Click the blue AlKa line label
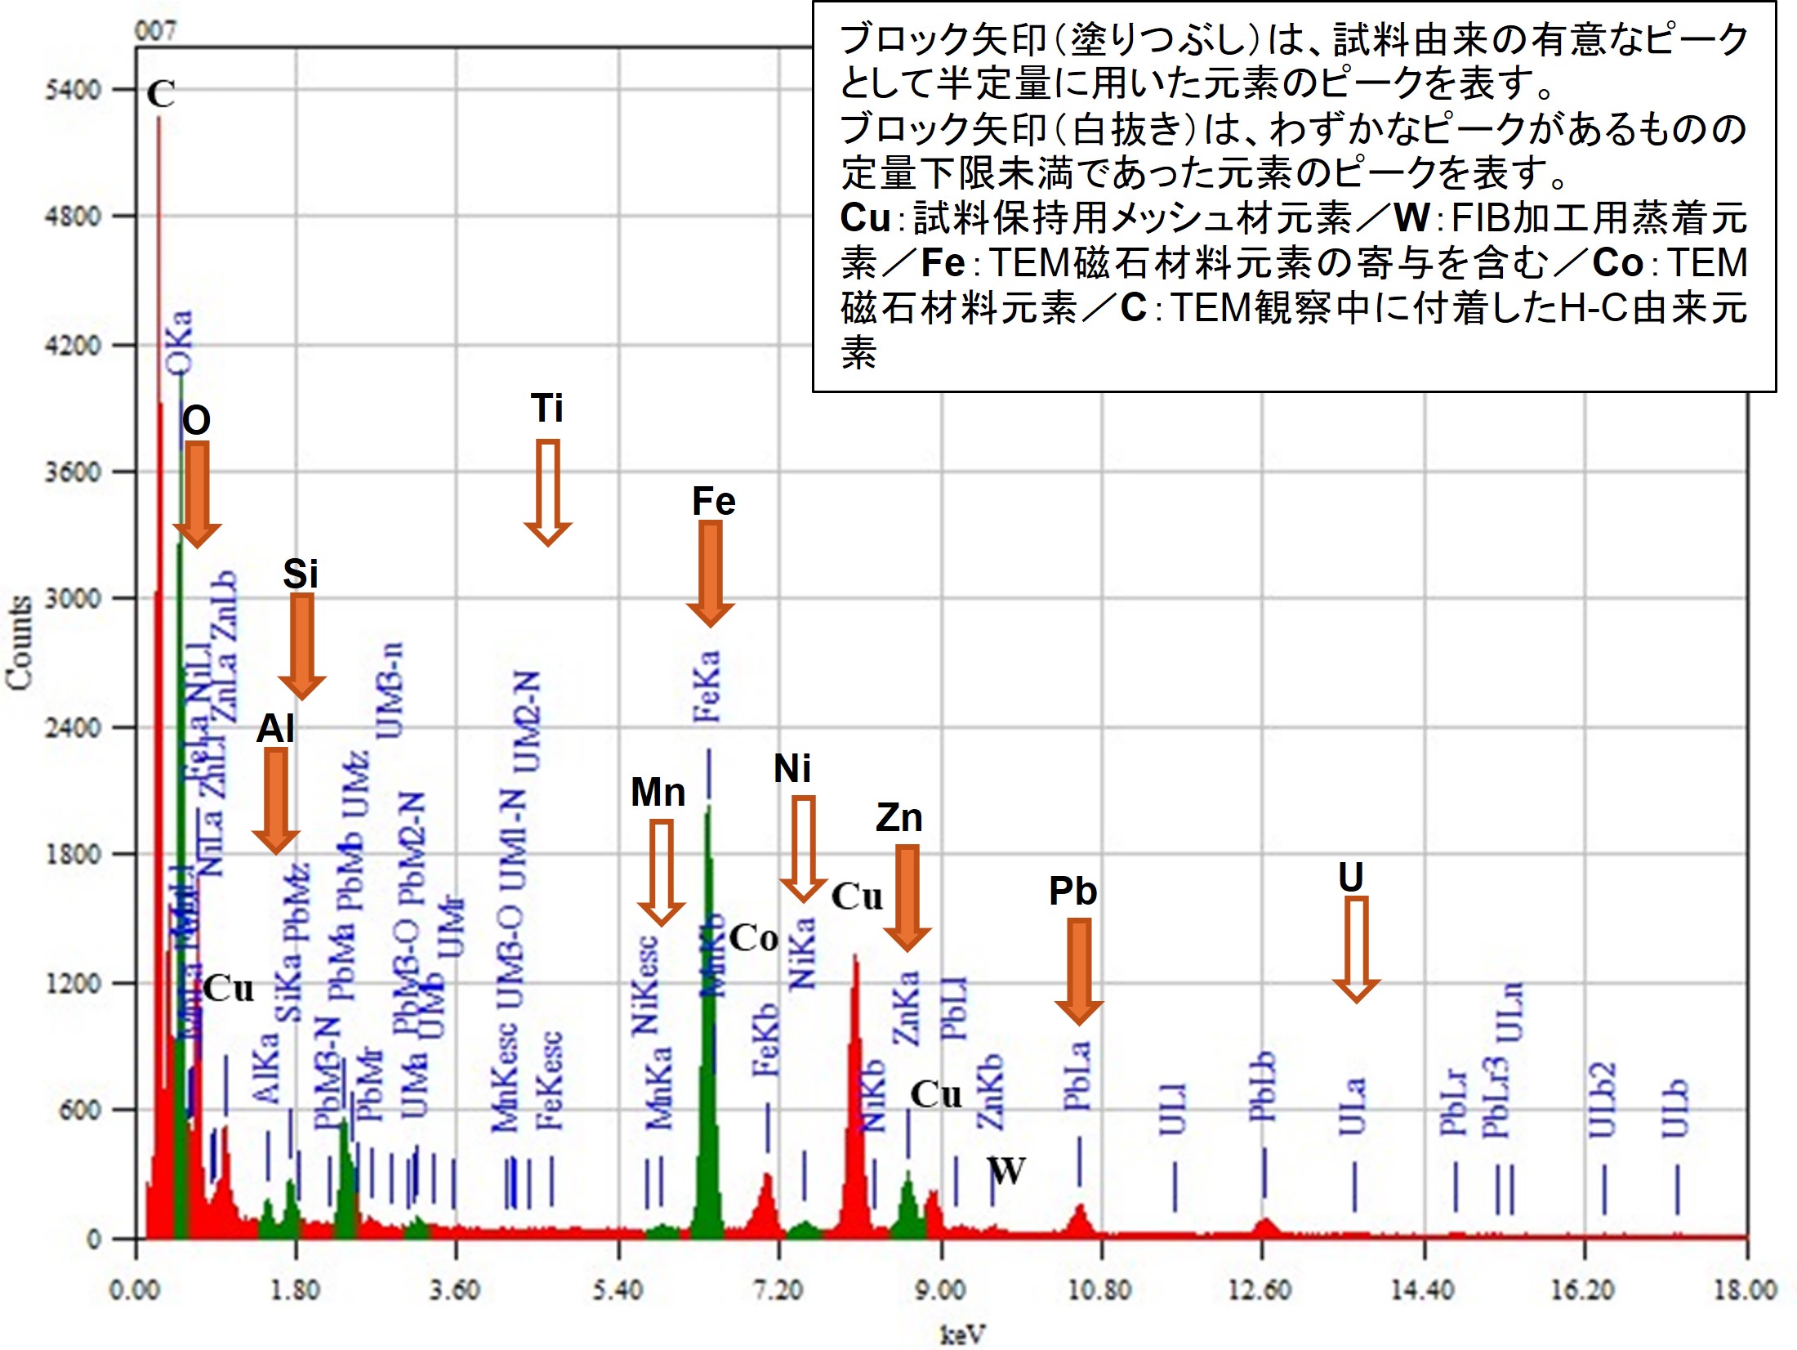This screenshot has width=1797, height=1350. click(266, 1068)
